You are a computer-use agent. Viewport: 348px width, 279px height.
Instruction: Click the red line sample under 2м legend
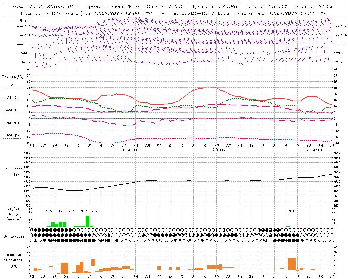point(13,88)
